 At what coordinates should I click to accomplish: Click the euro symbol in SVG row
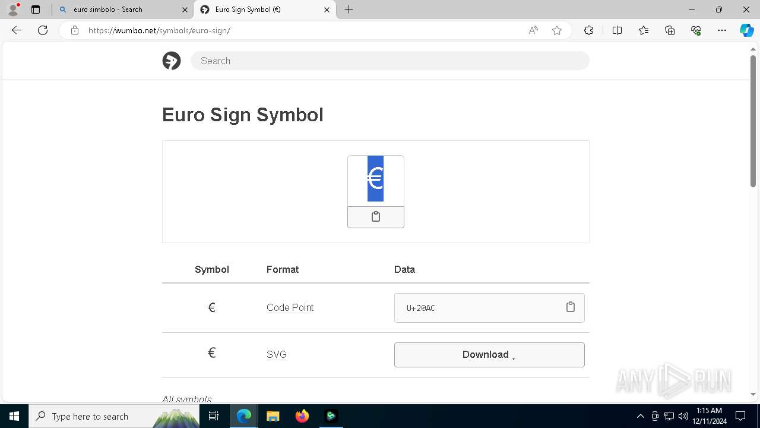[x=211, y=353]
